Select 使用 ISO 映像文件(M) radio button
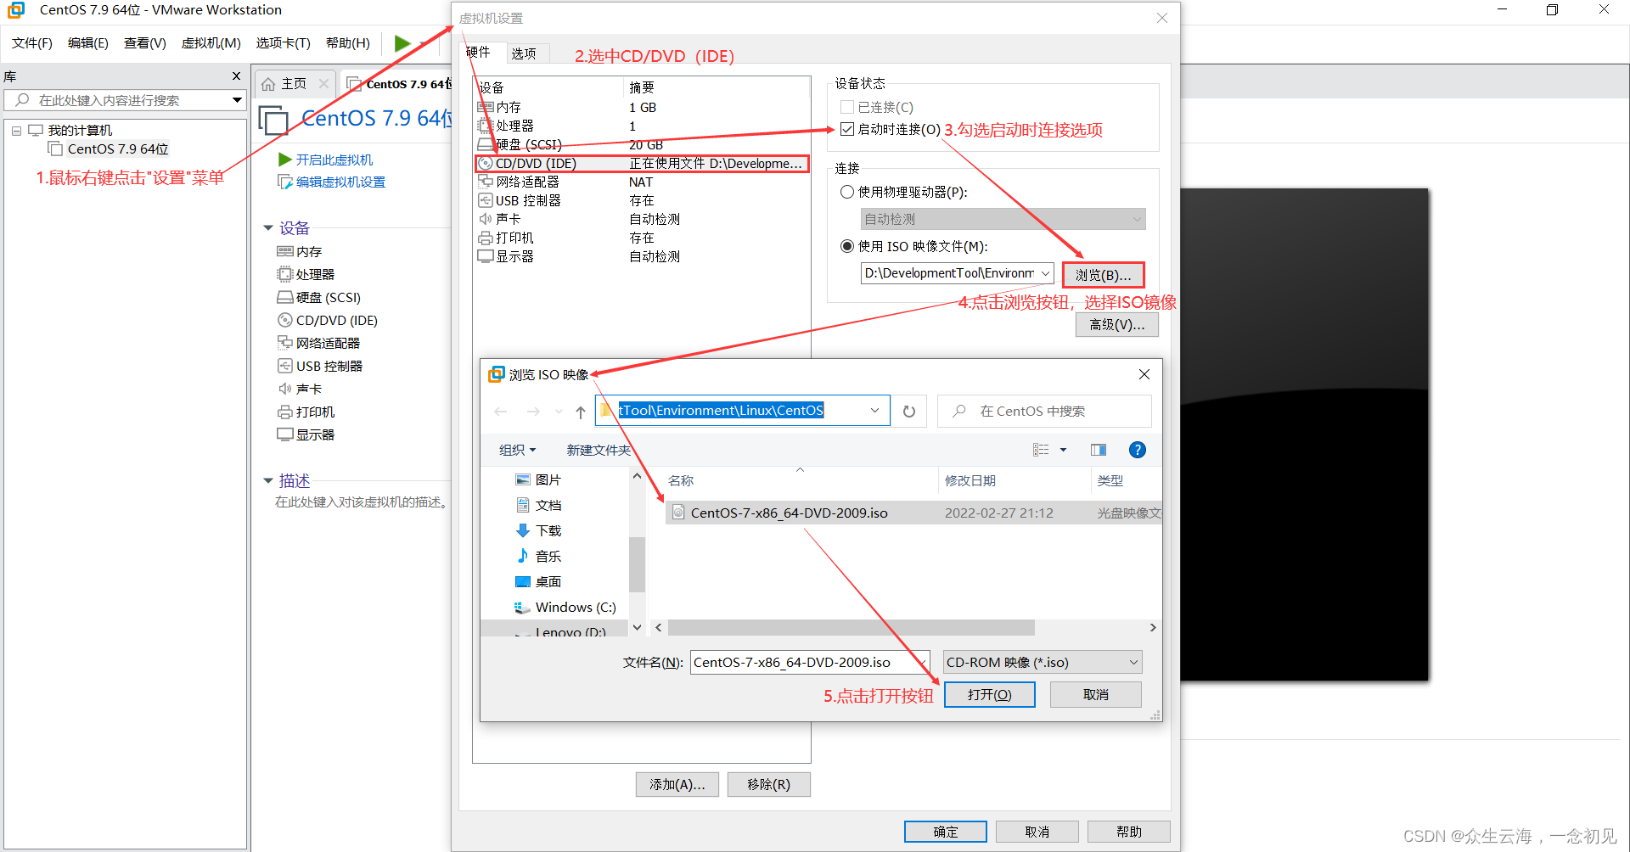 click(846, 246)
